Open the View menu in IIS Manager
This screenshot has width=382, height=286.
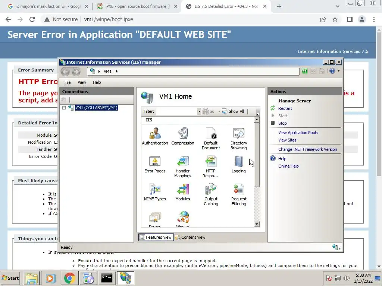click(x=82, y=82)
